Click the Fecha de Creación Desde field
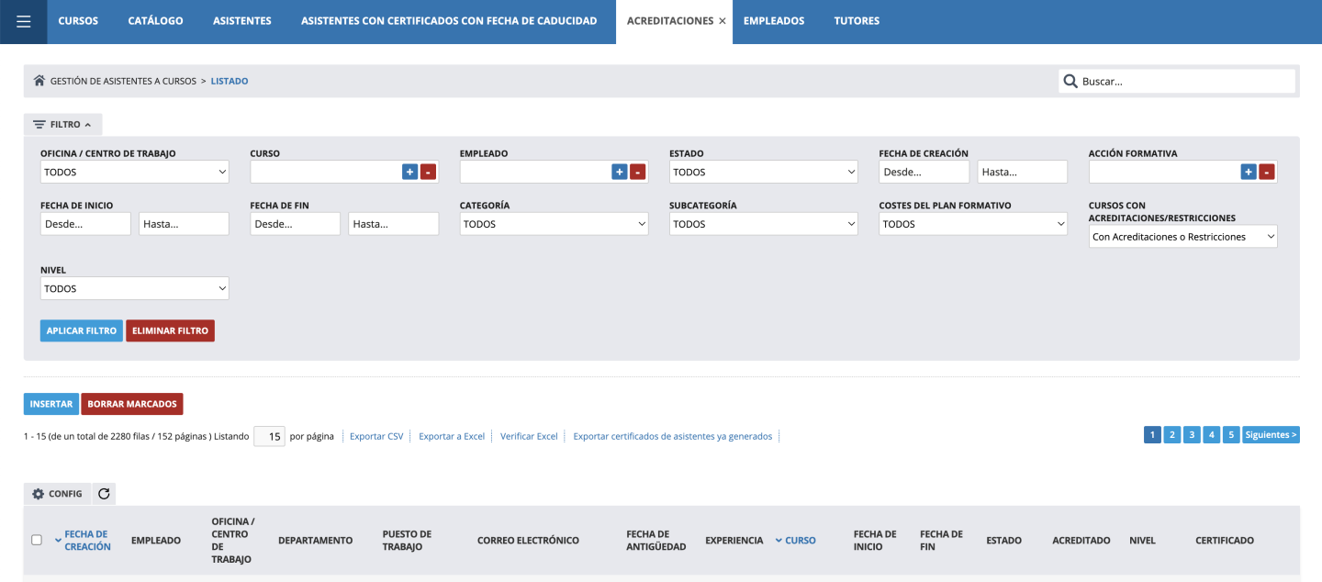The image size is (1322, 582). 924,172
